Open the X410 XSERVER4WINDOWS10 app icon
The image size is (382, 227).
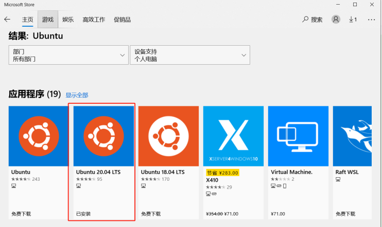[x=233, y=136]
